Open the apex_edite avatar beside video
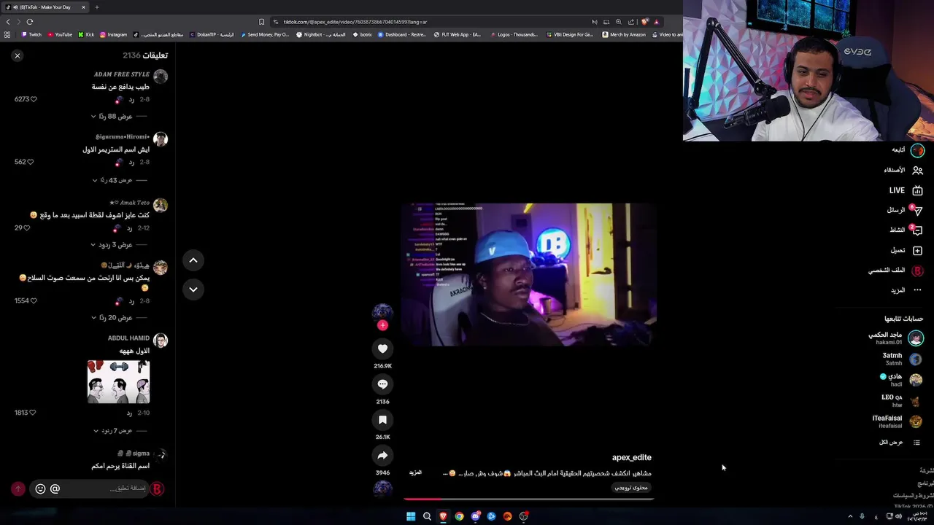The width and height of the screenshot is (934, 525). pos(382,312)
